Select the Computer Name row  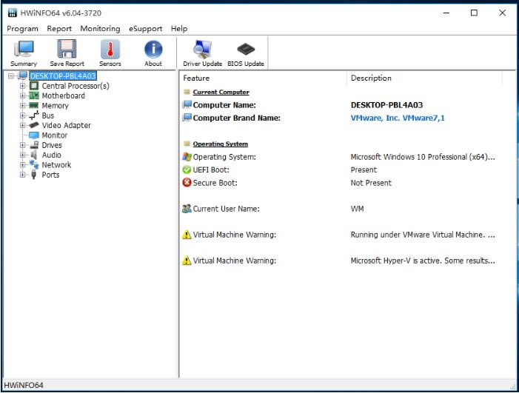(x=341, y=105)
